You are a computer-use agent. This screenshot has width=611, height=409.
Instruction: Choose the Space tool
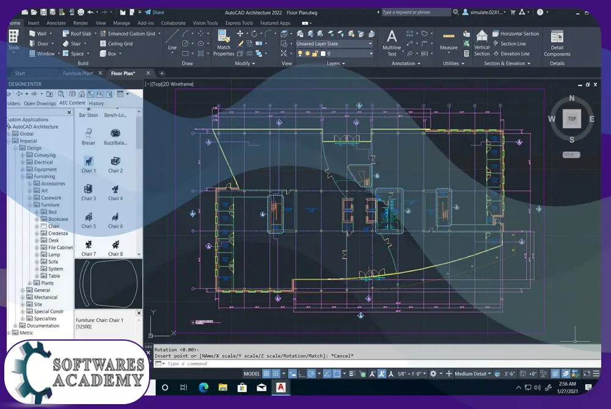pyautogui.click(x=73, y=54)
